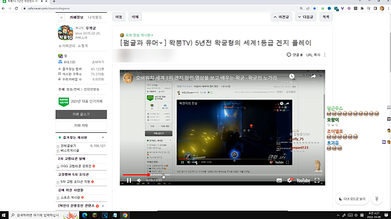
Task: Click the Windows taskbar search box
Action: point(43,215)
